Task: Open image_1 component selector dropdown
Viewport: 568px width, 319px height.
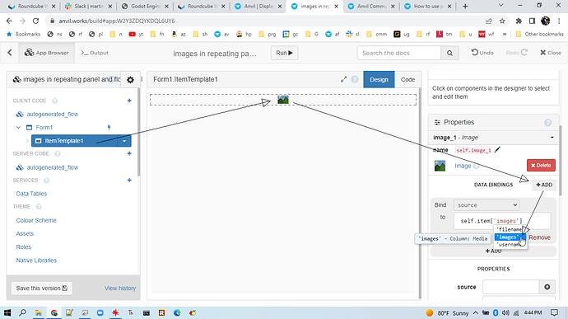Action: (x=494, y=138)
